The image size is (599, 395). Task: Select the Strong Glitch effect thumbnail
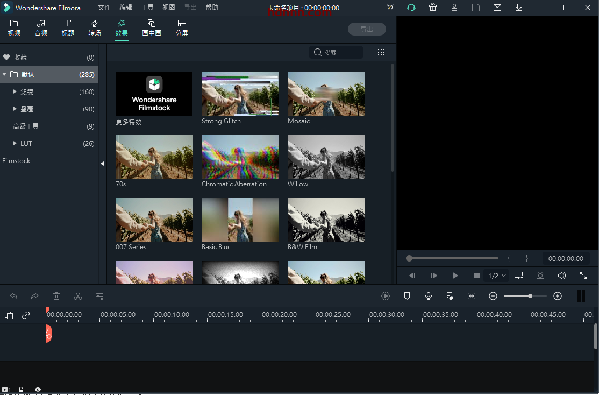[240, 94]
